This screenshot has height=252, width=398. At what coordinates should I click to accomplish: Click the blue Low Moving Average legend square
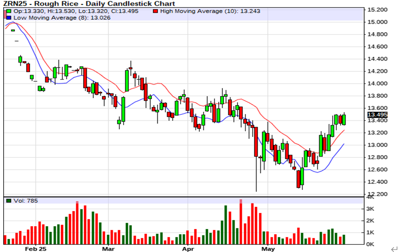(x=10, y=18)
